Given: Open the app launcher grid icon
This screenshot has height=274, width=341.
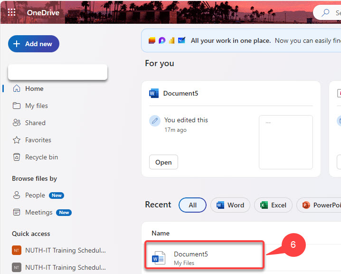Looking at the screenshot, I should click(11, 12).
